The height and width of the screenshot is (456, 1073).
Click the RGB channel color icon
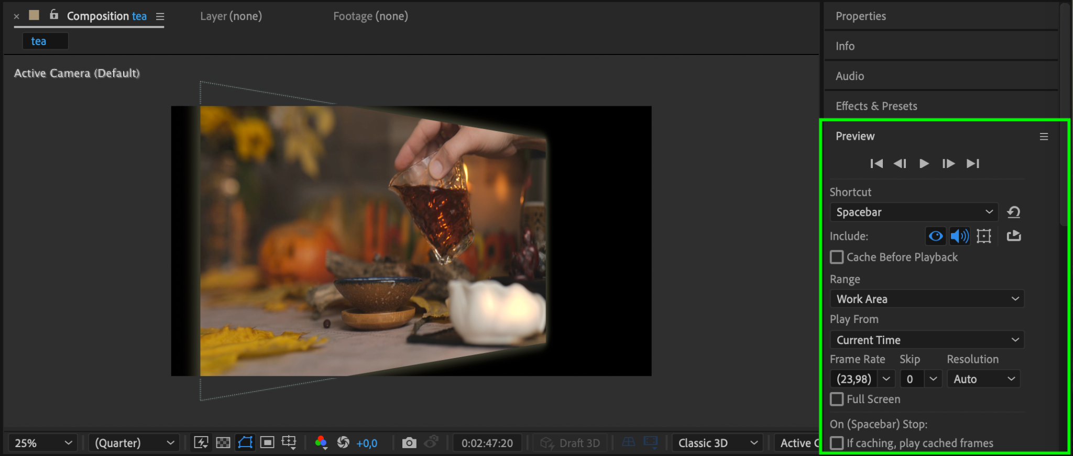coord(321,443)
